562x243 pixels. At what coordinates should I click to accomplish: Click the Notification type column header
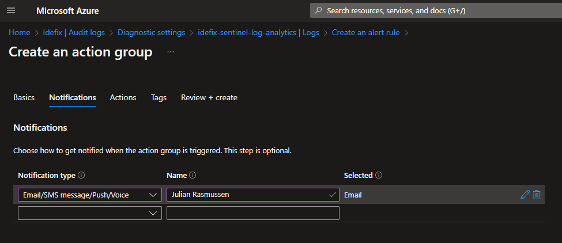click(x=47, y=176)
